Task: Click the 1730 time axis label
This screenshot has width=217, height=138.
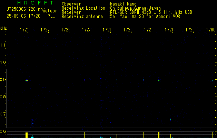Action: click(211, 30)
